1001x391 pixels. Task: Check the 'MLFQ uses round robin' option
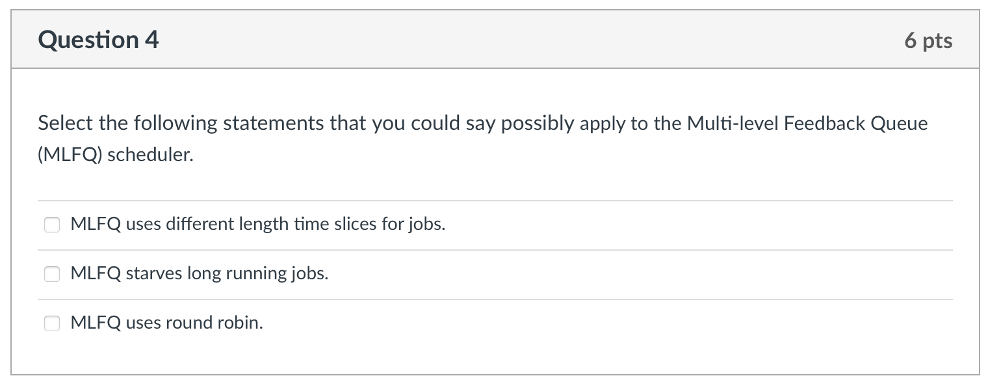pyautogui.click(x=52, y=323)
